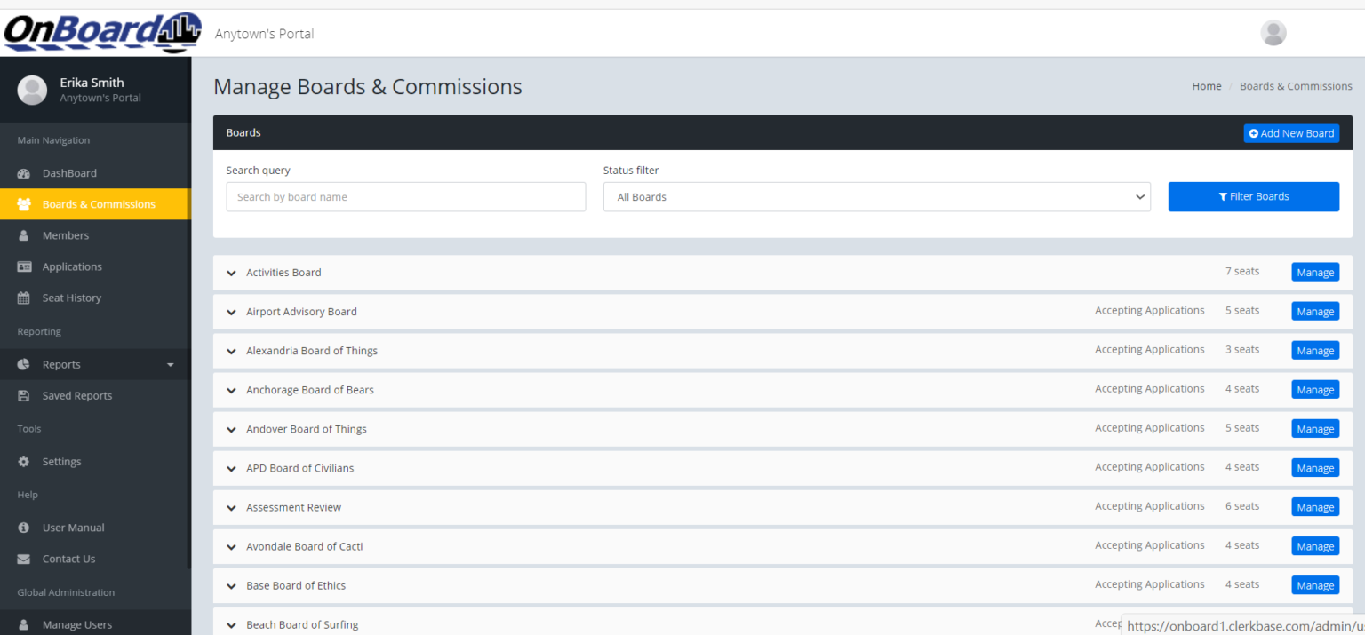Screen dimensions: 1365x635
Task: Open the Status filter dropdown
Action: tap(876, 197)
